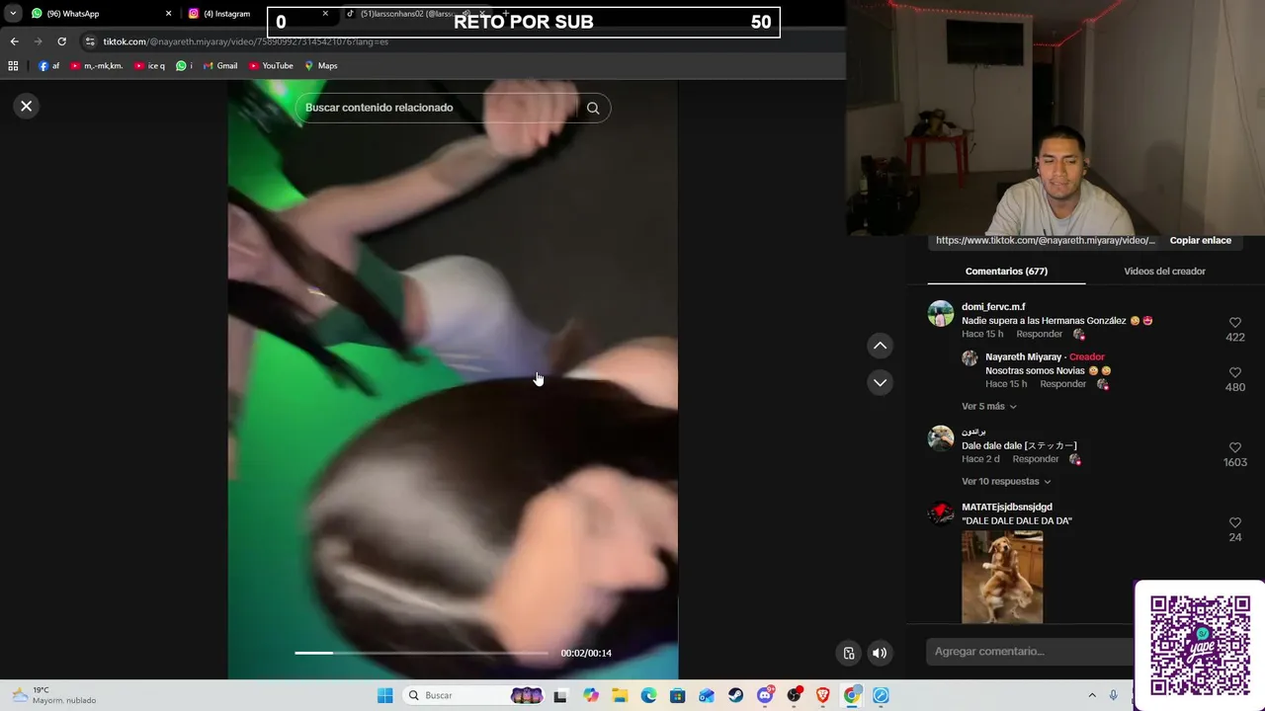Click the براندون commenter avatar
Viewport: 1265px width, 711px height.
point(941,438)
